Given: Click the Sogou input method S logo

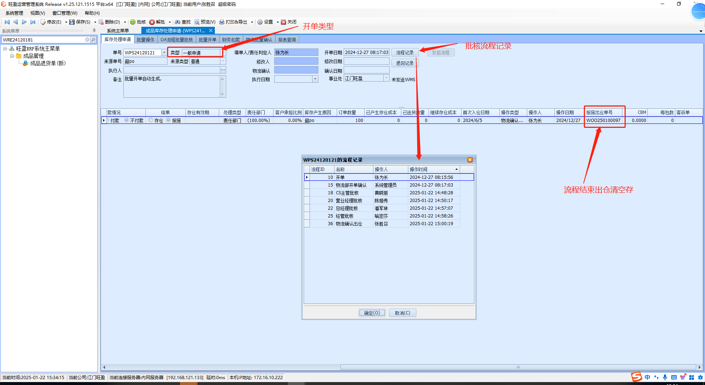Looking at the screenshot, I should coord(636,377).
